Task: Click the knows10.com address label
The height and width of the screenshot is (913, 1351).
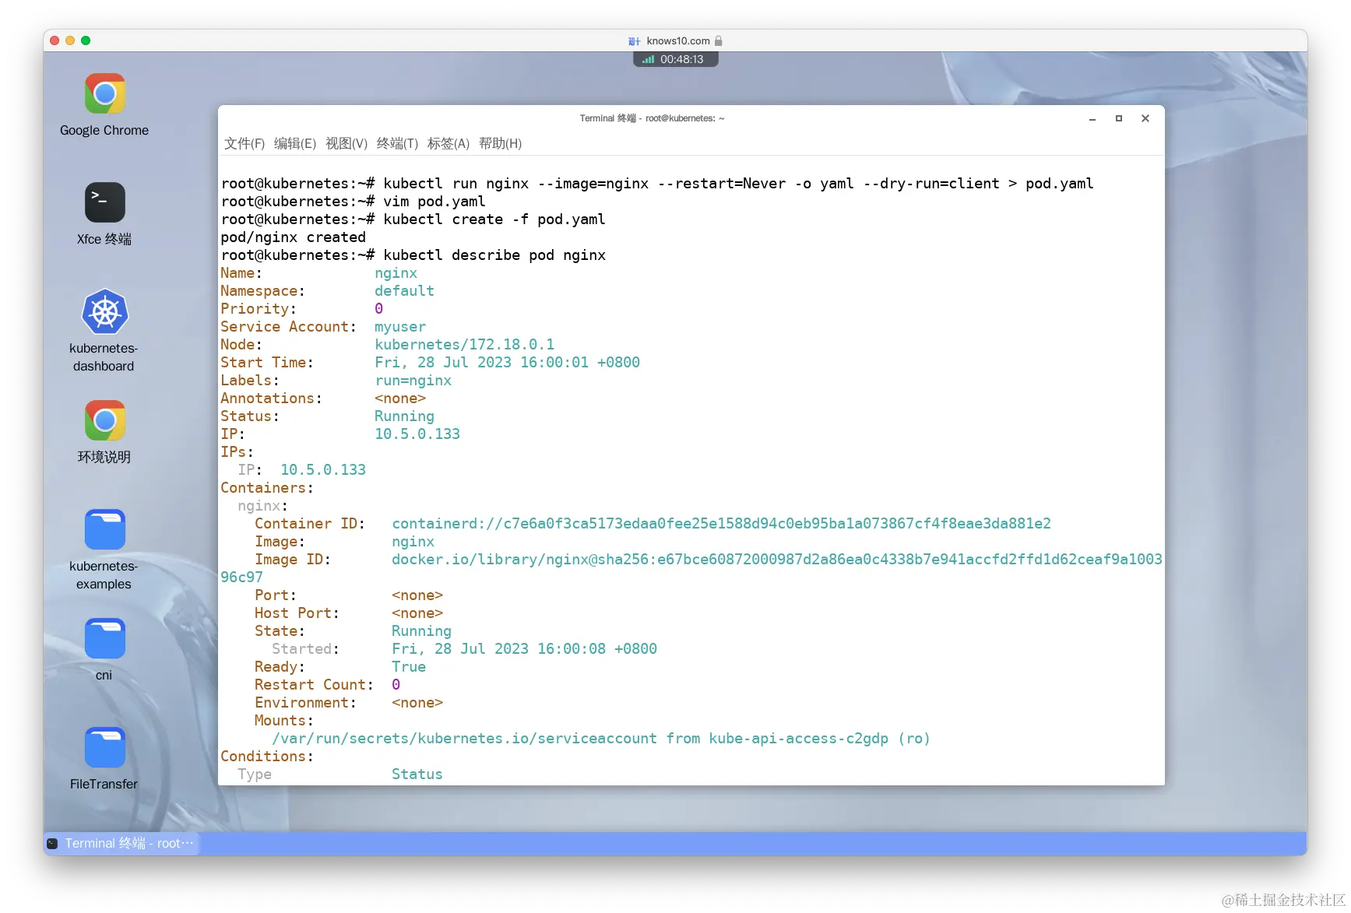Action: [x=678, y=40]
